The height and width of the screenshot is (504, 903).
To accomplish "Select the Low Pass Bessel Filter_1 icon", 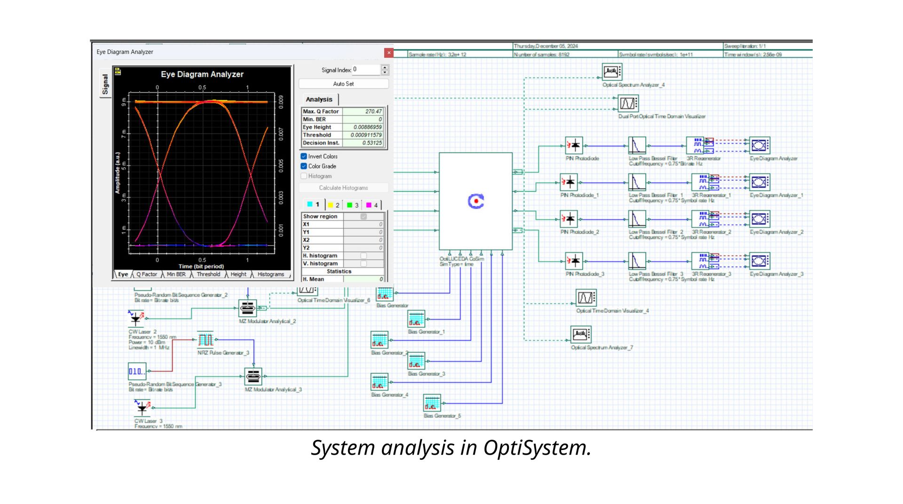I will pos(637,182).
